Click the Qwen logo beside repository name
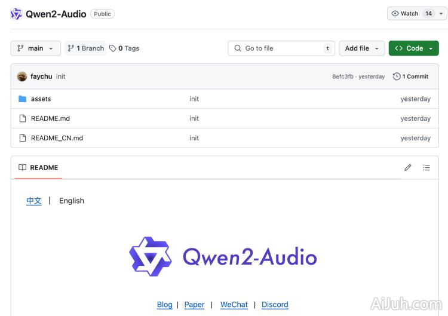Screen dimensions: 448x316 pos(16,14)
